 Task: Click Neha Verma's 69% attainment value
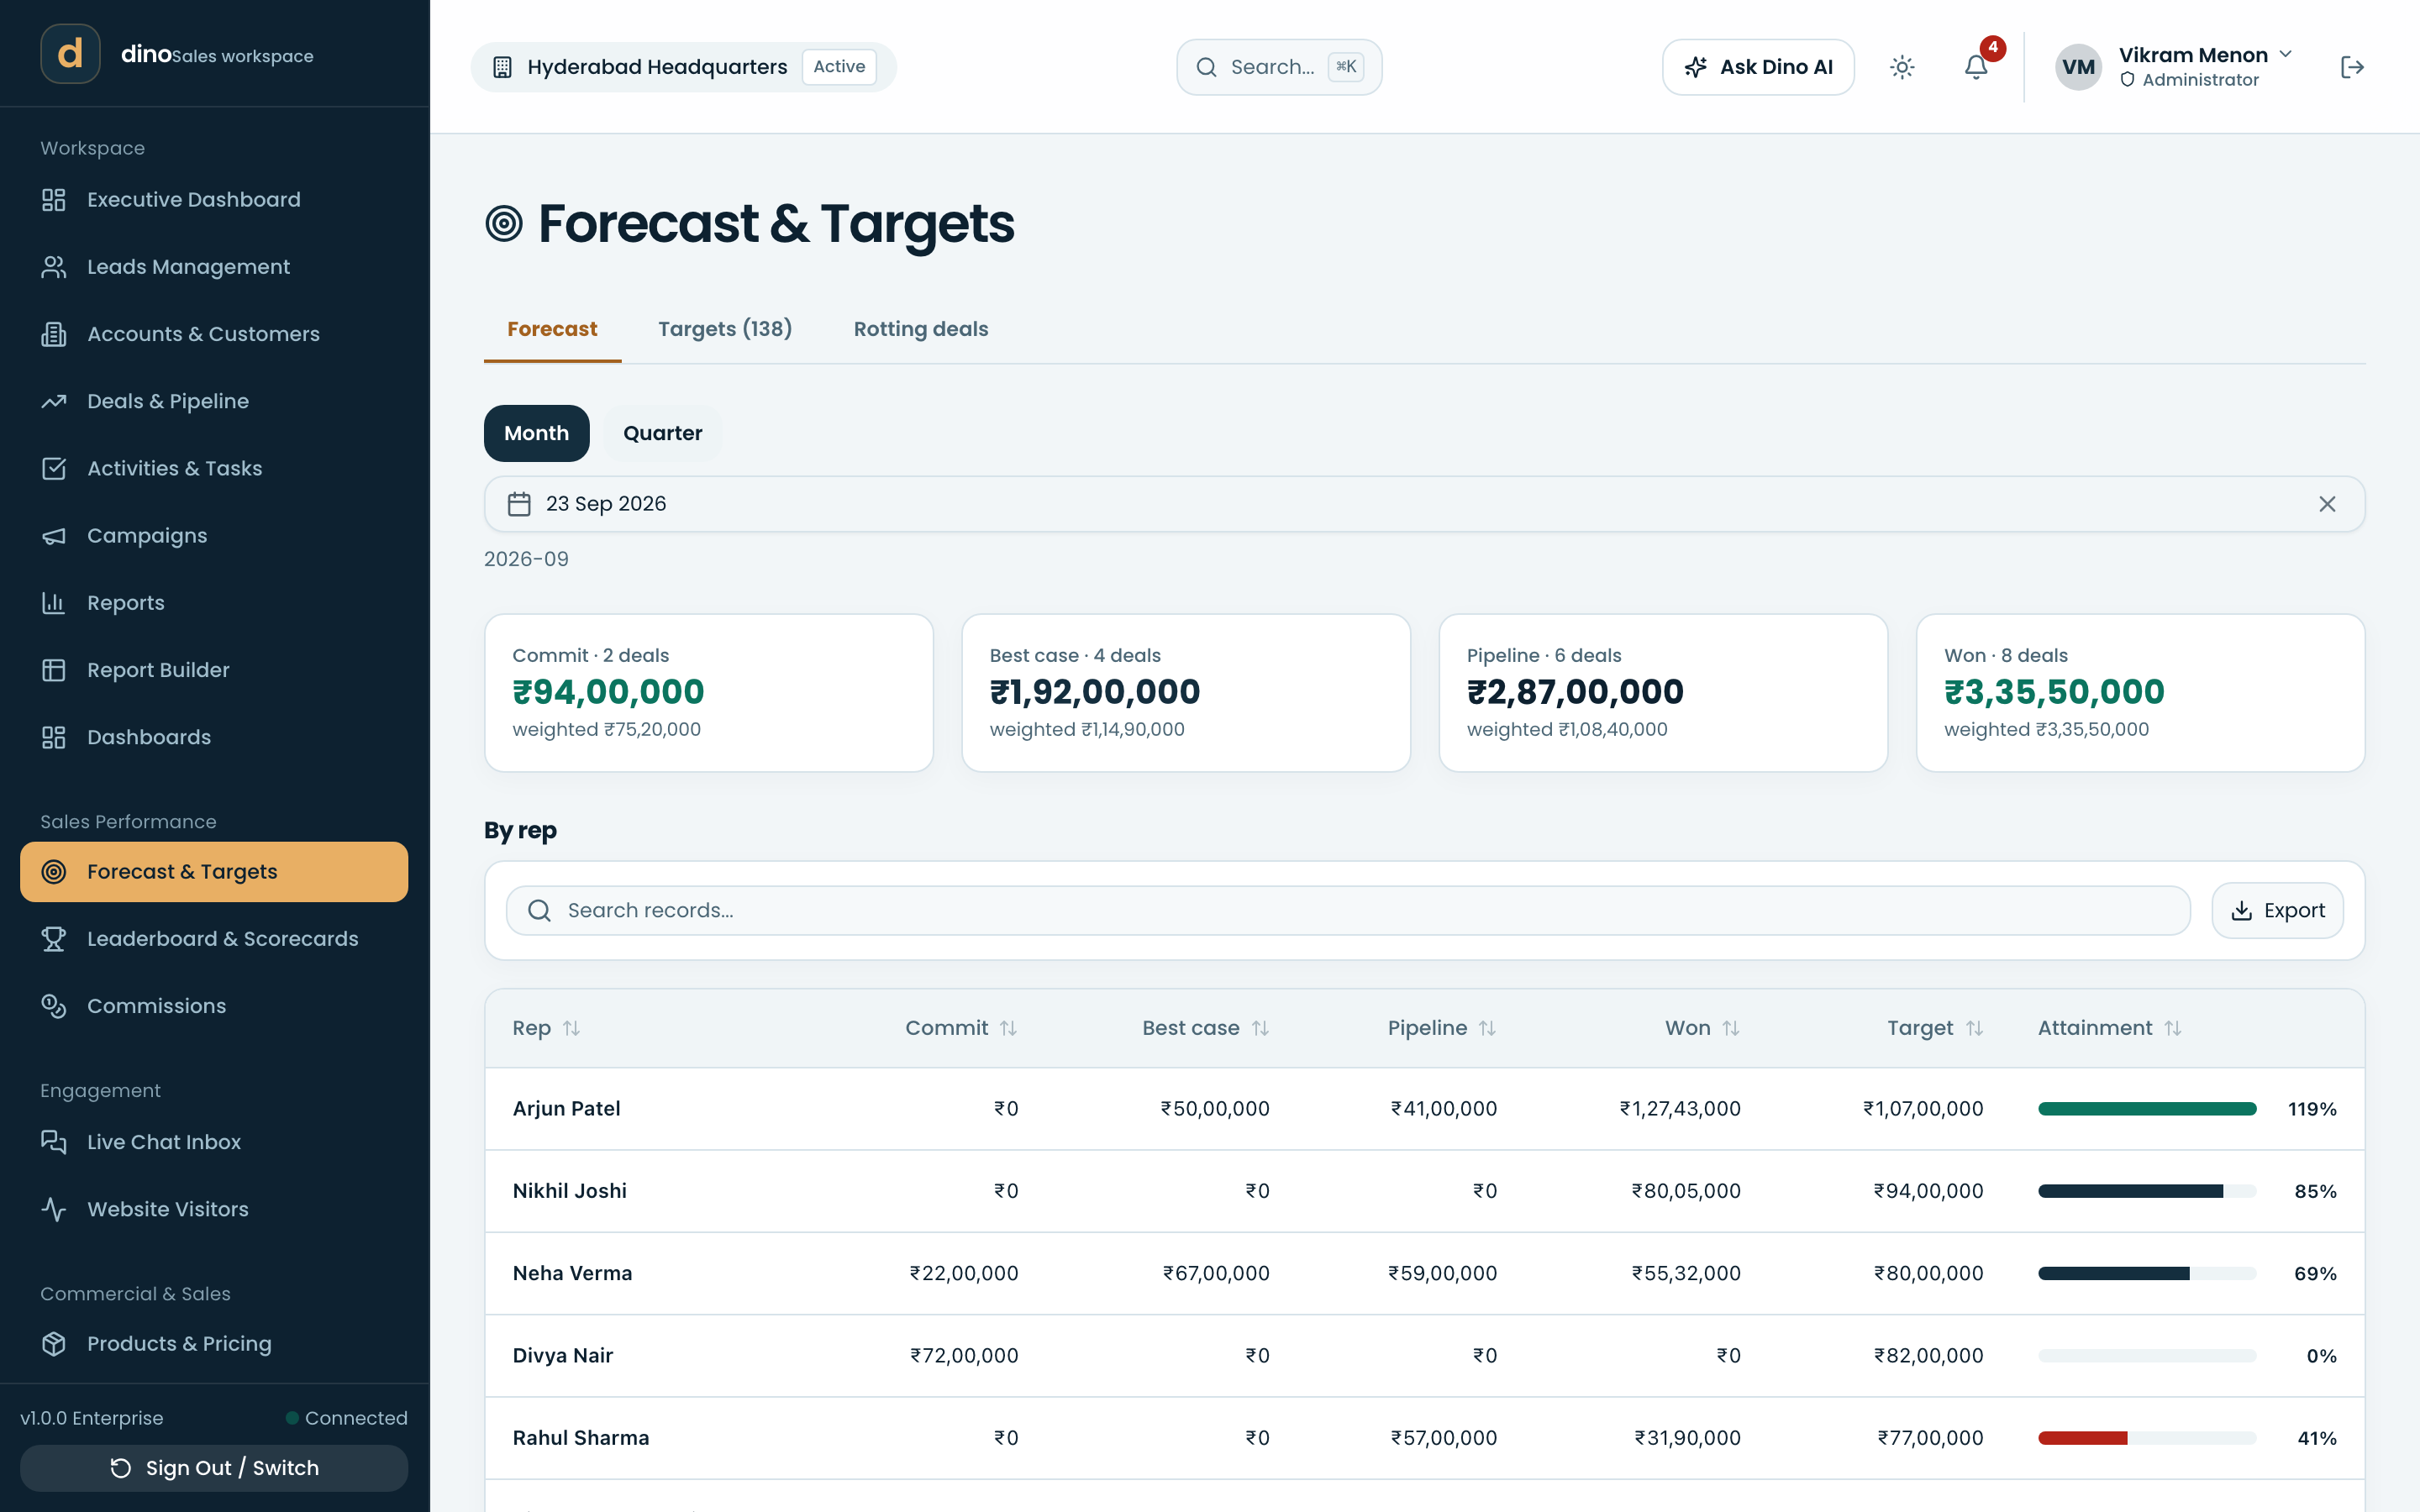(2315, 1273)
